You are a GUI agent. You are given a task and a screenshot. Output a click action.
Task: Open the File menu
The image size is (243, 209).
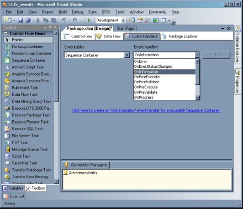point(9,12)
